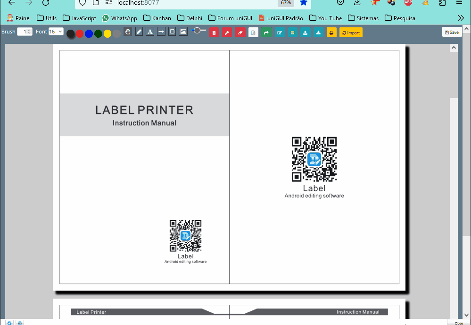Click the document viewer scroll-up arrow
471x325 pixels.
click(454, 48)
